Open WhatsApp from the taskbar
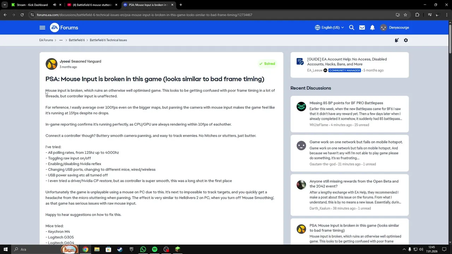The height and width of the screenshot is (254, 452). [143, 249]
